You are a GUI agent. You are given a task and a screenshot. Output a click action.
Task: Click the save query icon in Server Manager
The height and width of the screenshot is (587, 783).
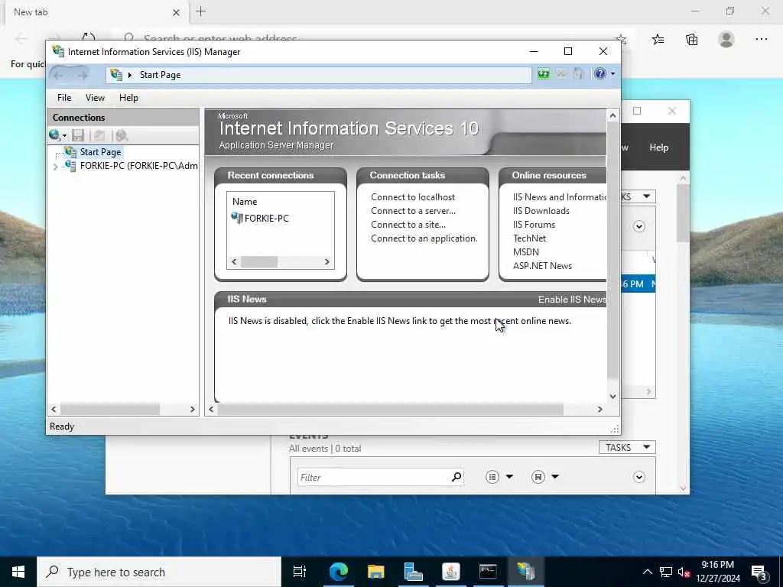(538, 477)
